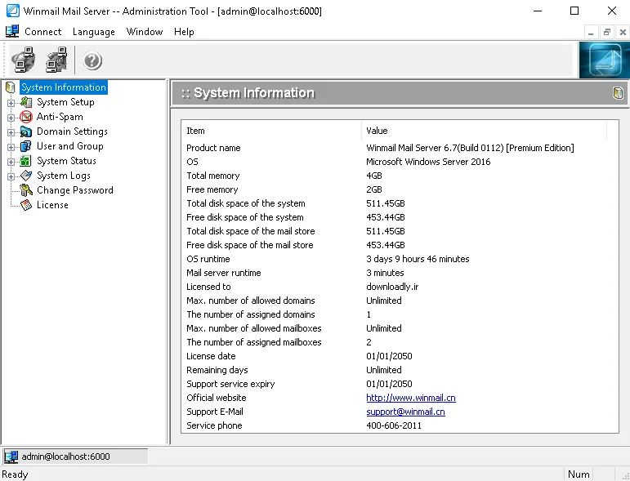
Task: Click the disconnect from server toolbar icon
Action: [56, 60]
